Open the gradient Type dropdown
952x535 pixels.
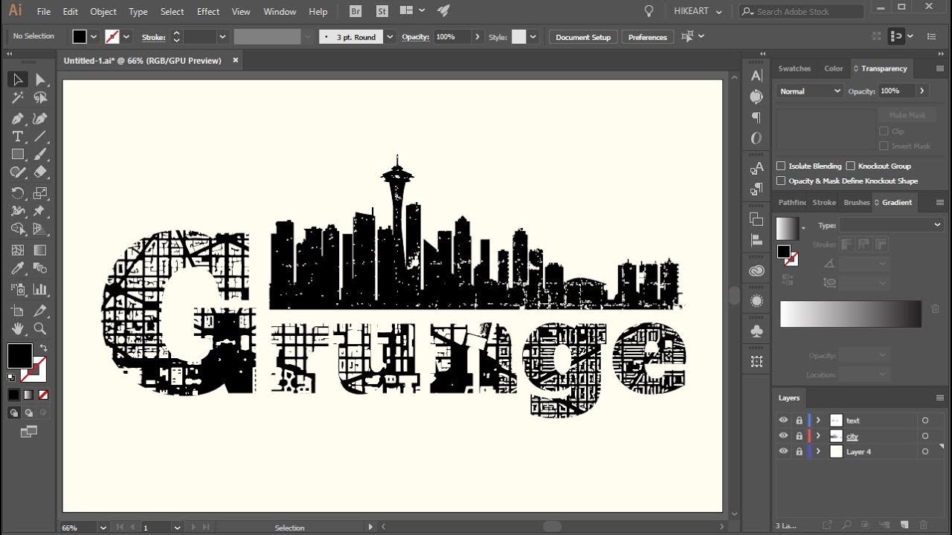pyautogui.click(x=892, y=224)
